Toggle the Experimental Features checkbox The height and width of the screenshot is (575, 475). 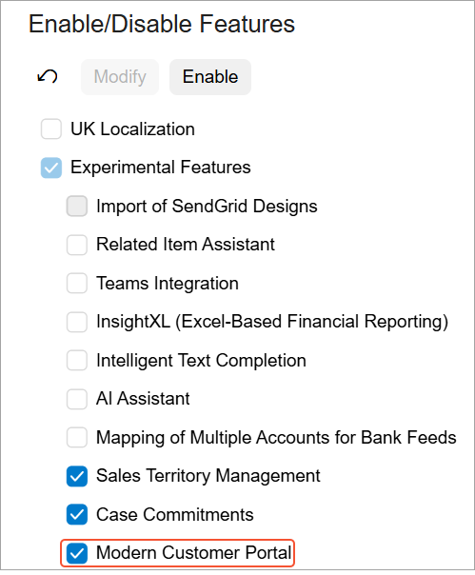(x=51, y=168)
